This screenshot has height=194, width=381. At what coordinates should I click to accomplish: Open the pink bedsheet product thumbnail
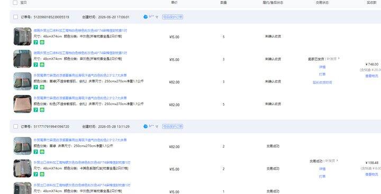pyautogui.click(x=23, y=104)
